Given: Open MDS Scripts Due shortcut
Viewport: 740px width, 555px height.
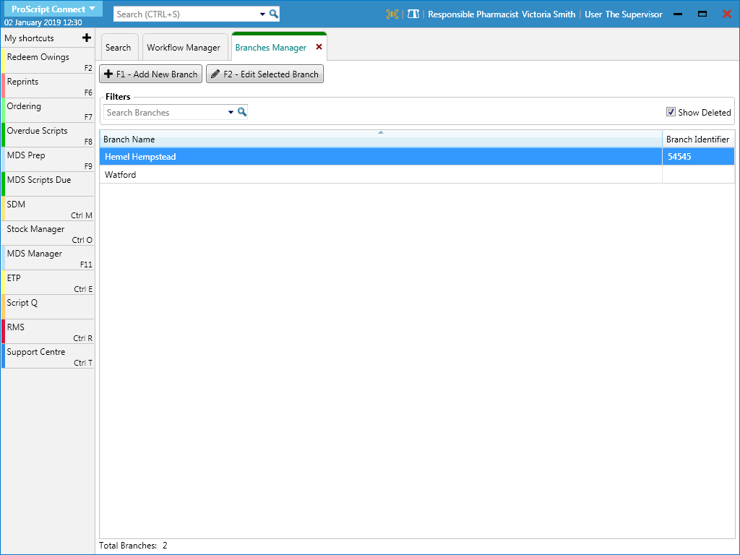Looking at the screenshot, I should (x=48, y=184).
